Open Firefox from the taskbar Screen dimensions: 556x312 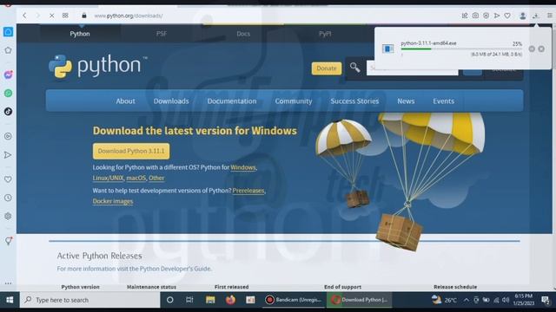click(230, 300)
